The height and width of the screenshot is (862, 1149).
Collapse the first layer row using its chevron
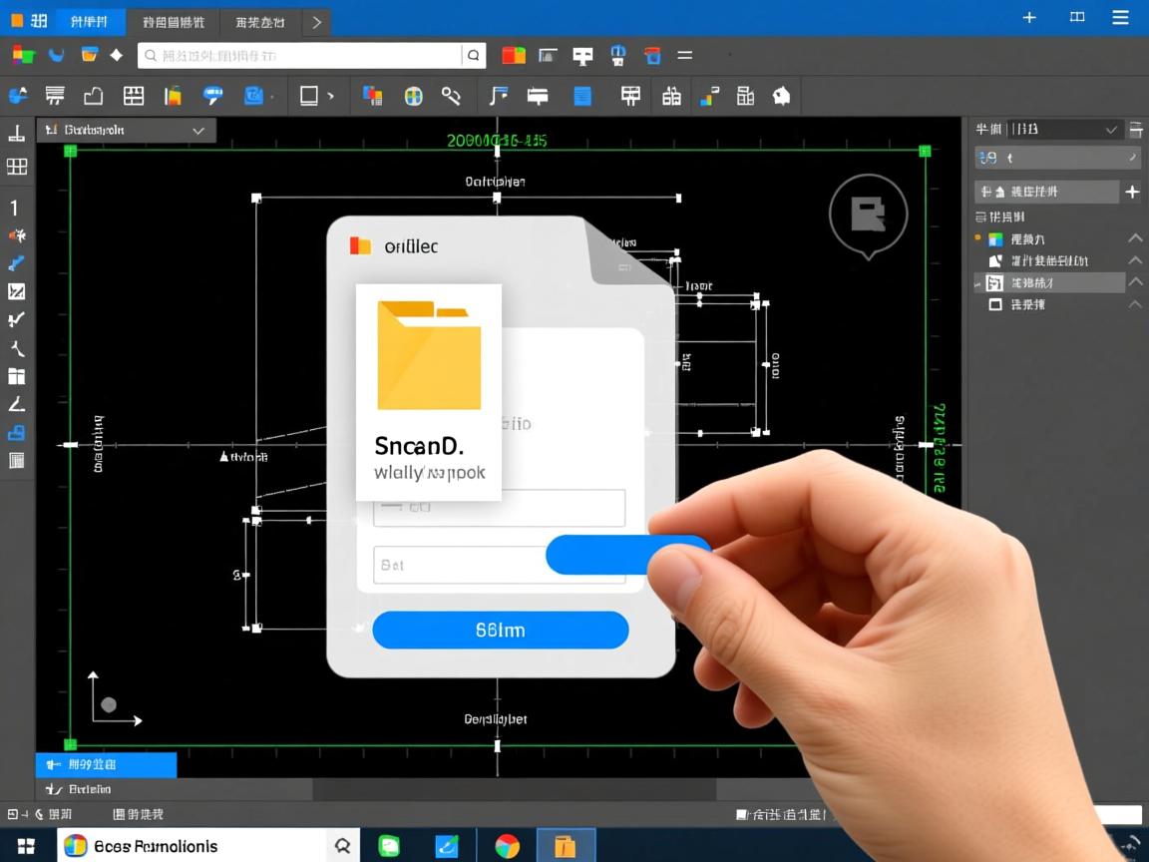[1135, 238]
